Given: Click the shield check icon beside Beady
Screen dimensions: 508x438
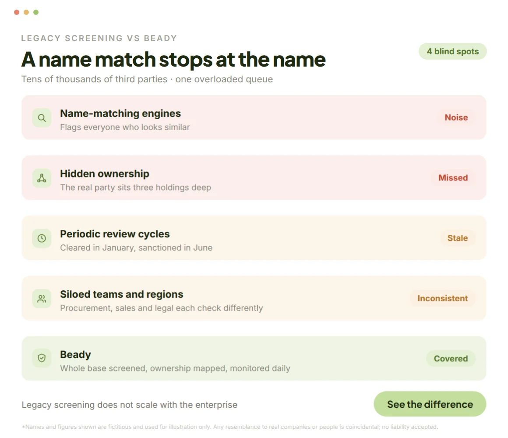Looking at the screenshot, I should tap(42, 358).
